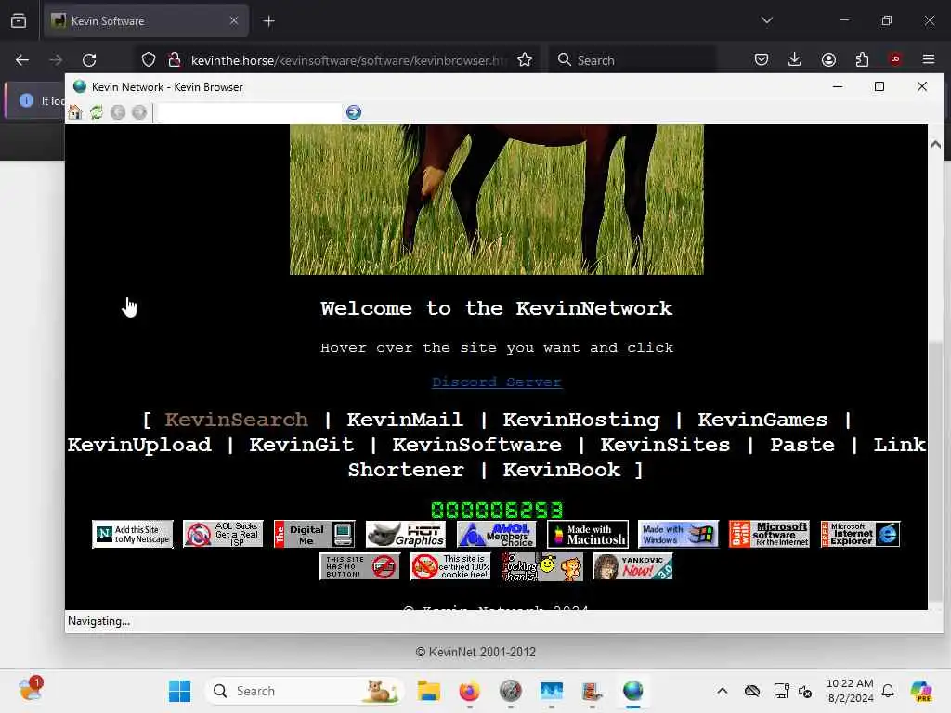The image size is (951, 713).
Task: Open Firefox extensions puzzle icon
Action: pos(862,59)
